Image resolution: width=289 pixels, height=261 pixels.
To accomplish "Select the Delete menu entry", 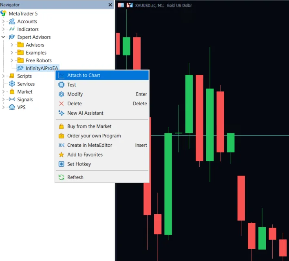I will 102,104.
